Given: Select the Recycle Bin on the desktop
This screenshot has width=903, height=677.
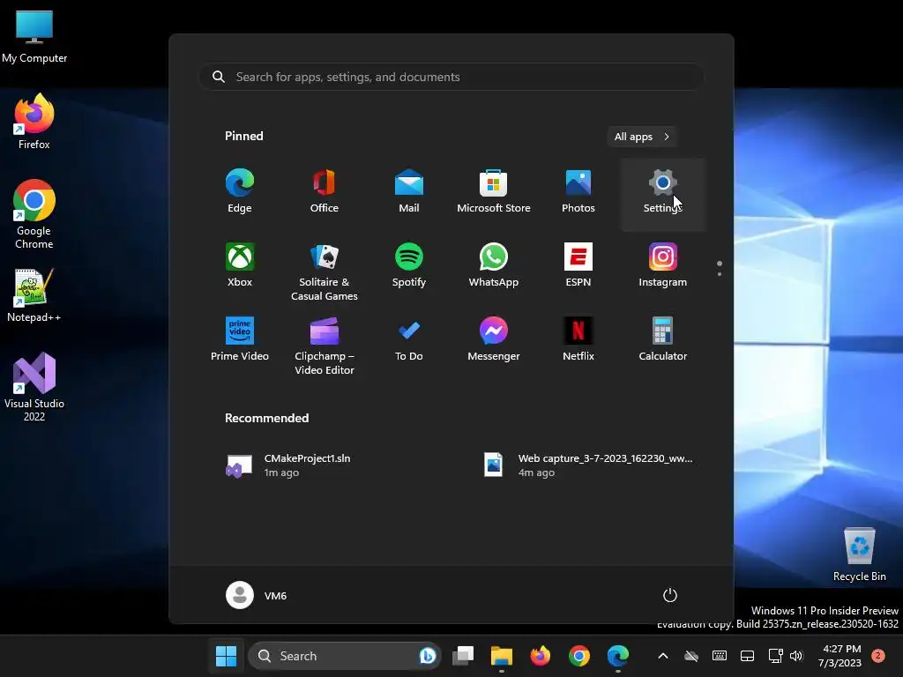Looking at the screenshot, I should pos(859,554).
